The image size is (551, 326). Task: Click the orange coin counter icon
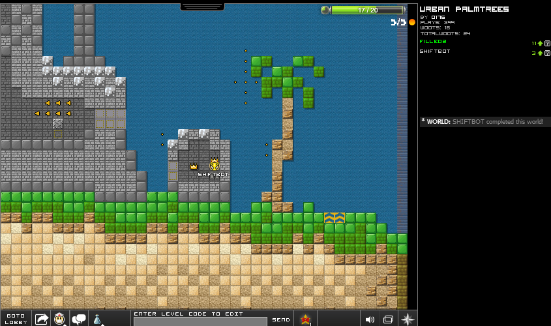coord(411,22)
